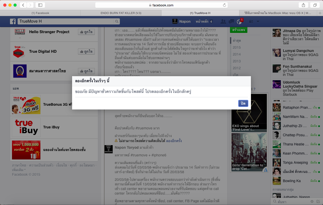Switch to ENDO BURN FAT KILLER (V.3) tab
Viewport: 323px width, 205px height.
[x=121, y=13]
